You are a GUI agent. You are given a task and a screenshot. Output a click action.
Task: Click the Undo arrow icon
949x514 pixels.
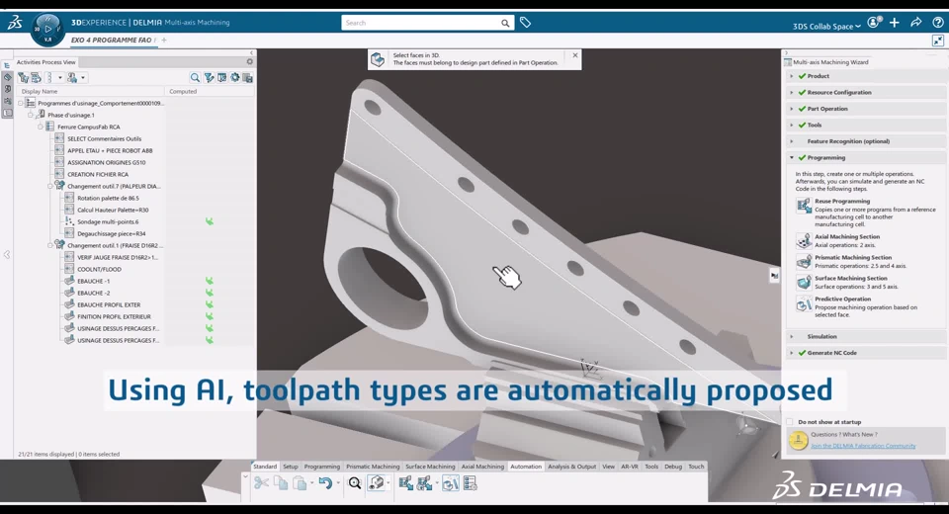325,482
